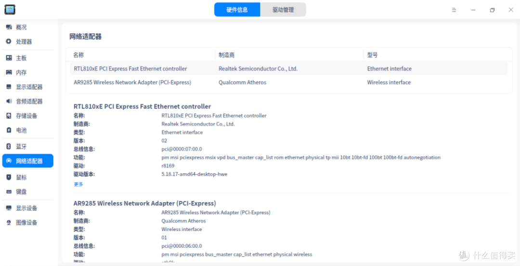Minimize the device manager window
Screen dimensions: 520x266
pos(473,10)
